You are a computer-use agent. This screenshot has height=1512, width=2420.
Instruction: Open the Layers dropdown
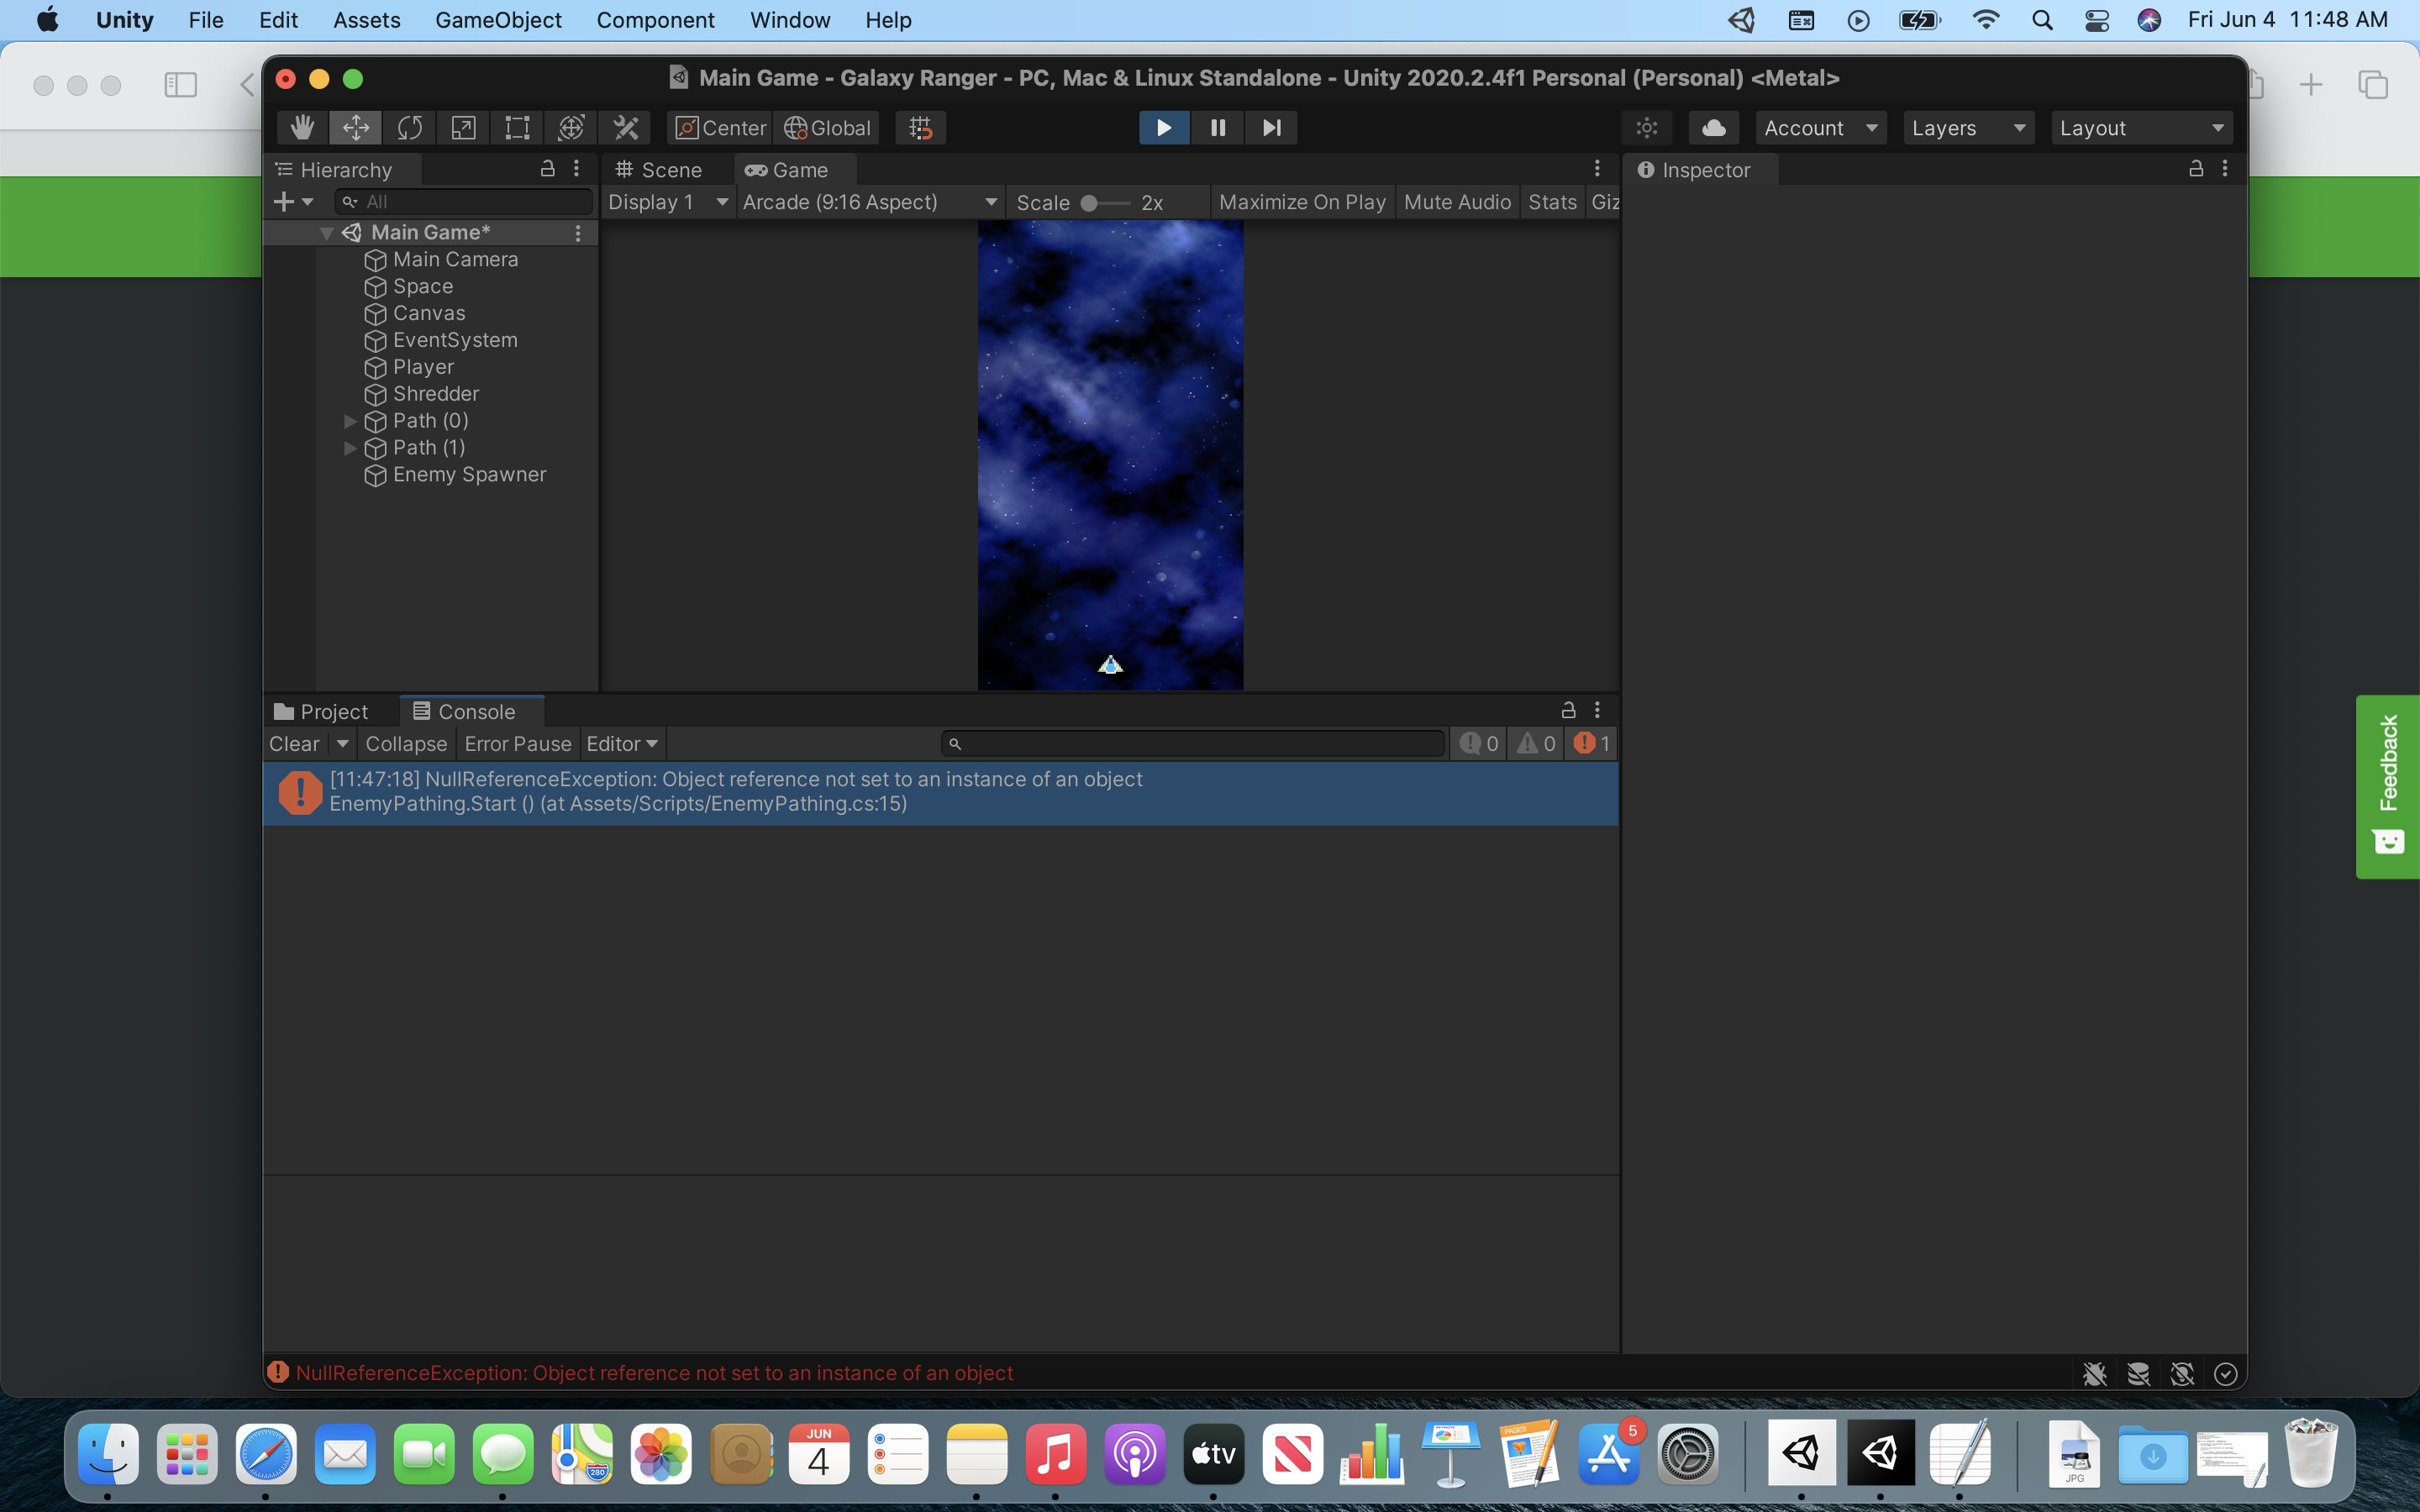[x=1967, y=128]
